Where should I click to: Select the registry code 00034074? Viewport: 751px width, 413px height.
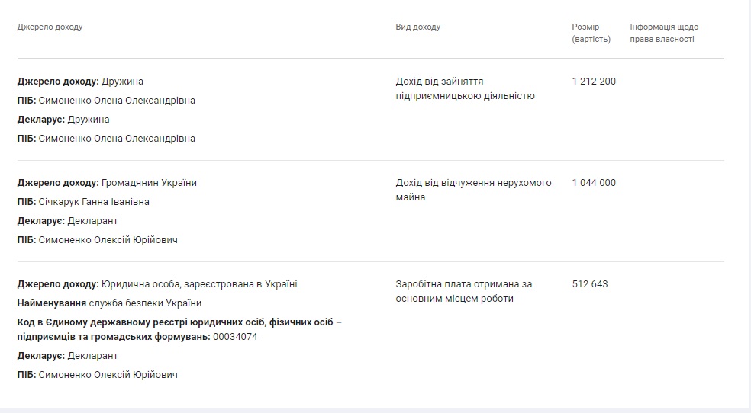click(x=235, y=337)
